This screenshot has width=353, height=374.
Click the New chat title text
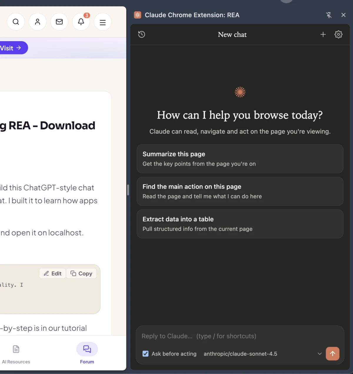point(232,34)
